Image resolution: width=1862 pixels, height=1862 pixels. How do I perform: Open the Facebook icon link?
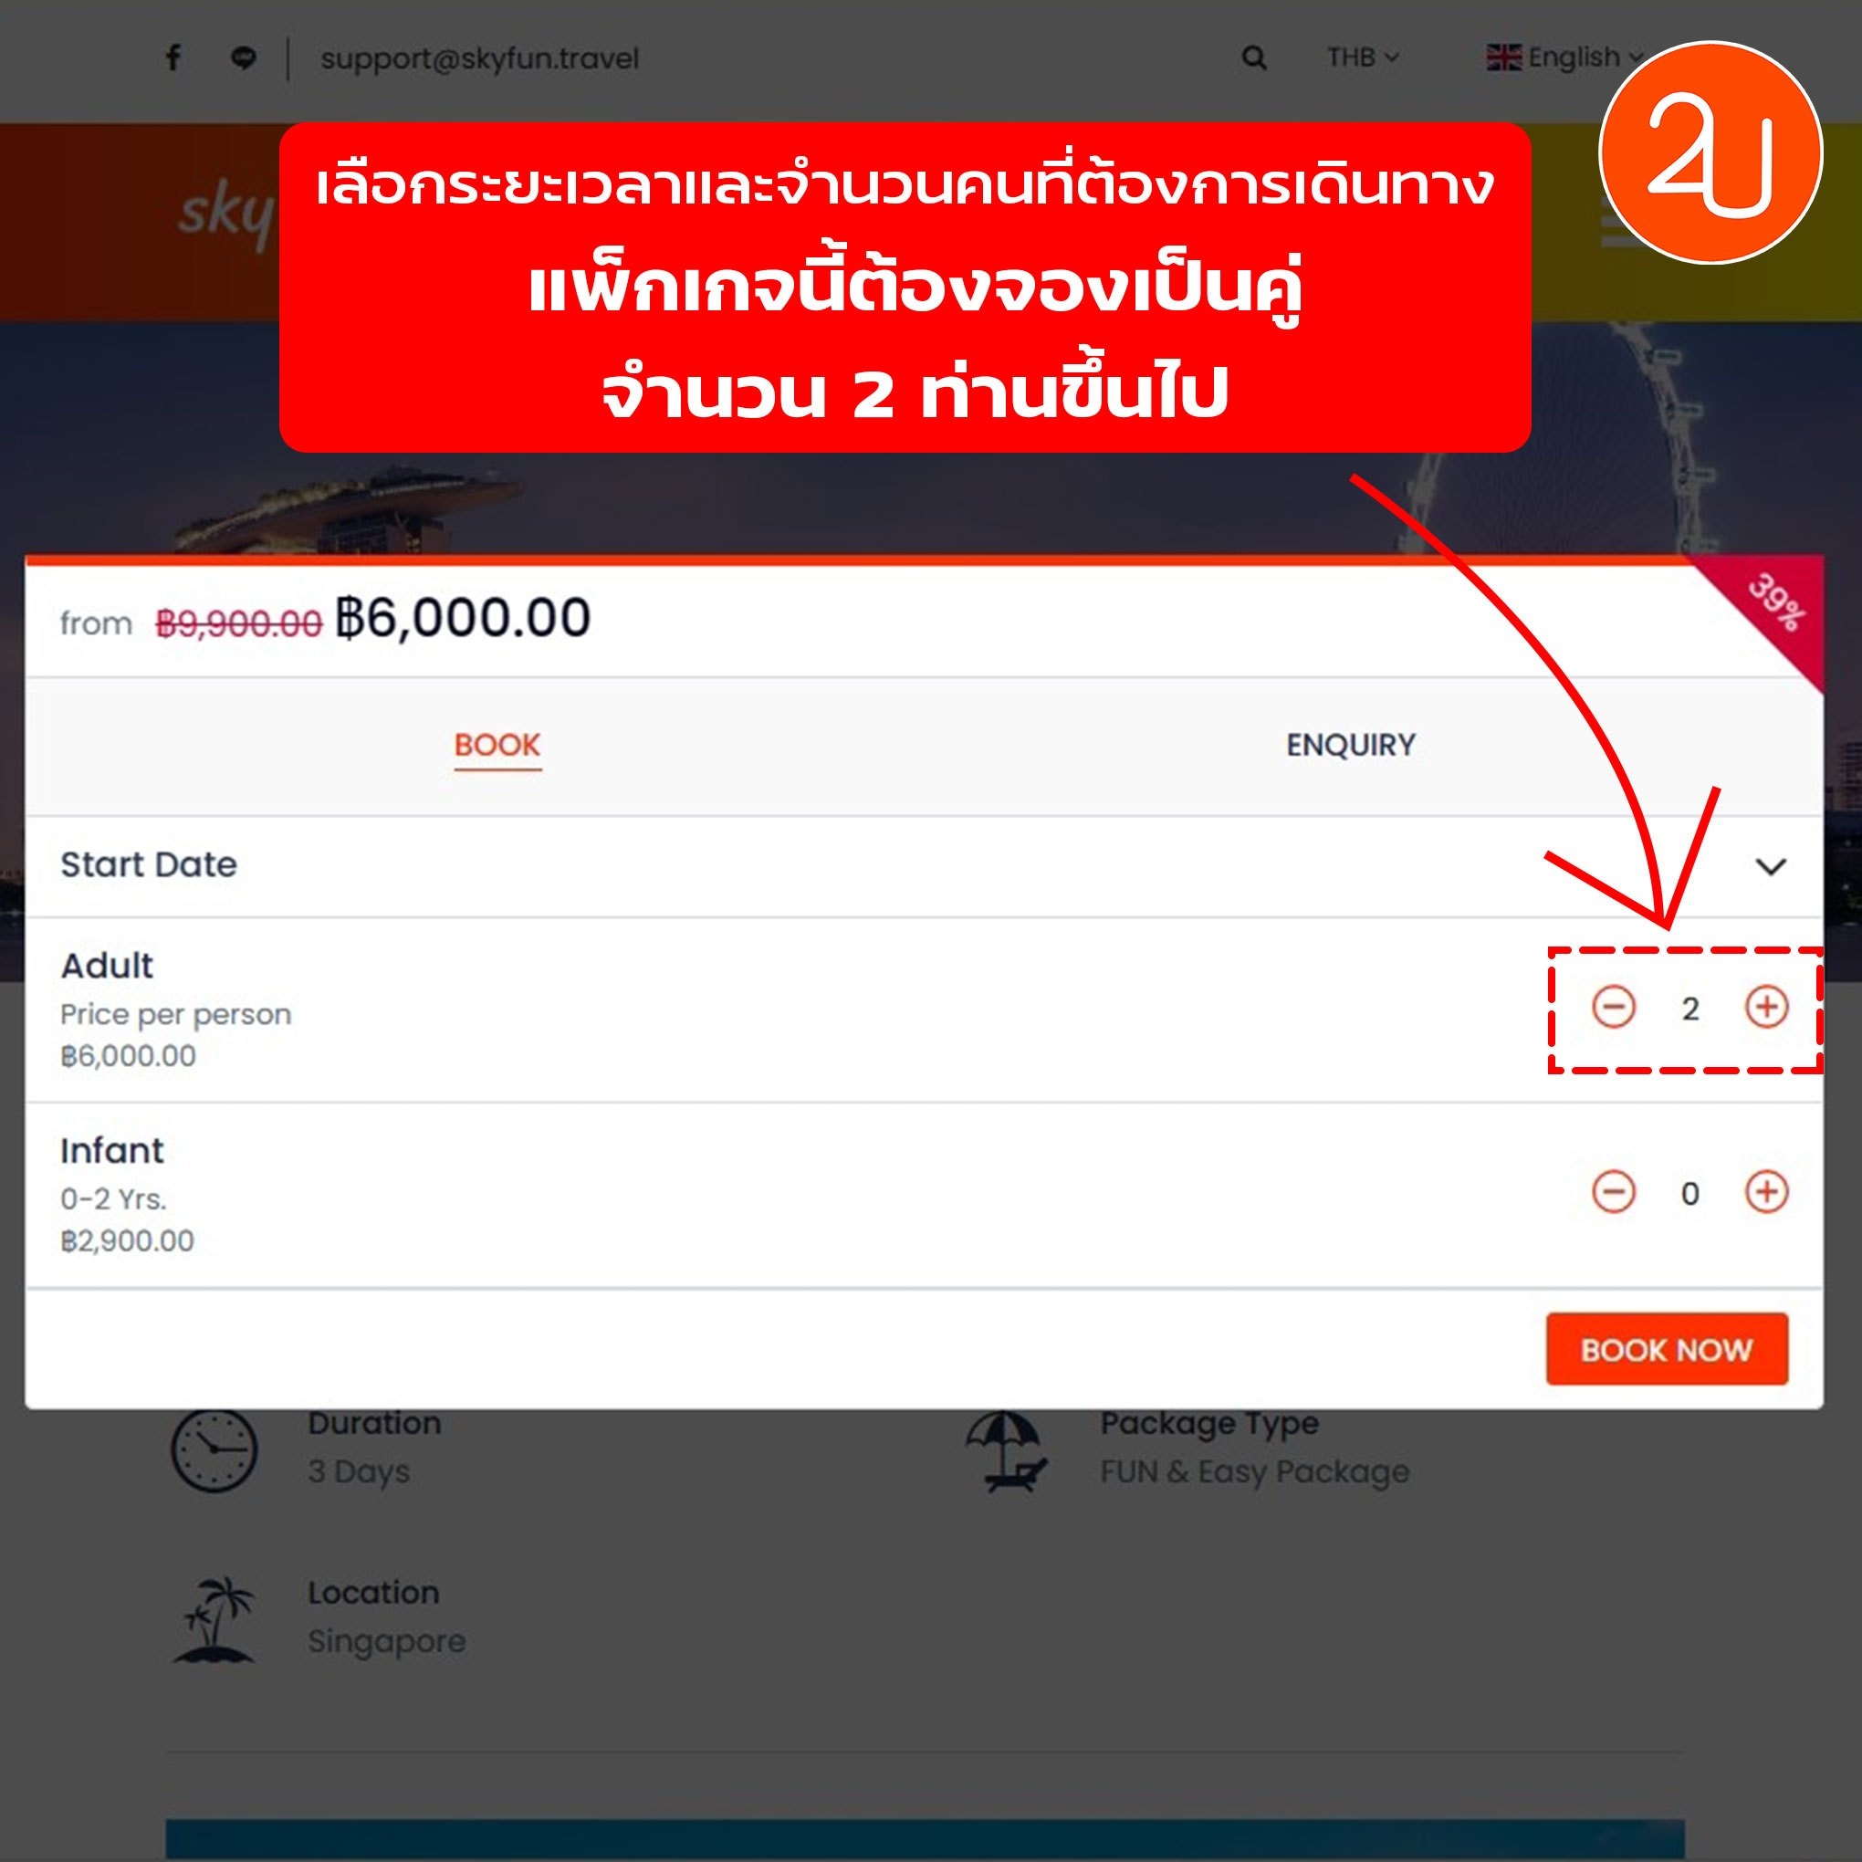coord(173,58)
